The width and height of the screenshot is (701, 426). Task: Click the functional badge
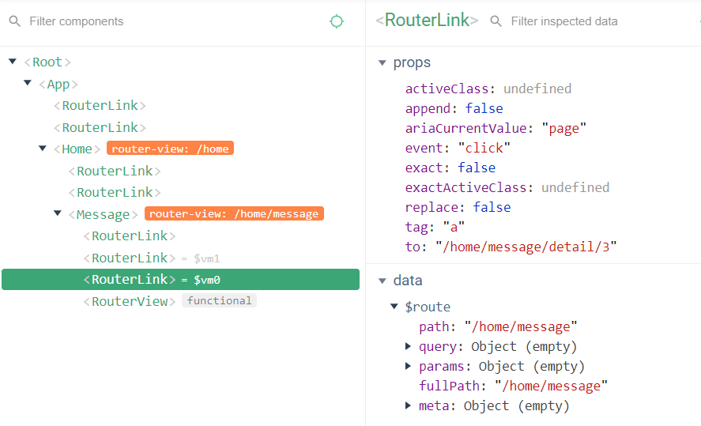tap(219, 300)
